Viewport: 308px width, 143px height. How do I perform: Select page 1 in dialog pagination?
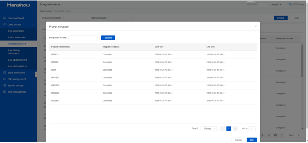[x=229, y=129]
